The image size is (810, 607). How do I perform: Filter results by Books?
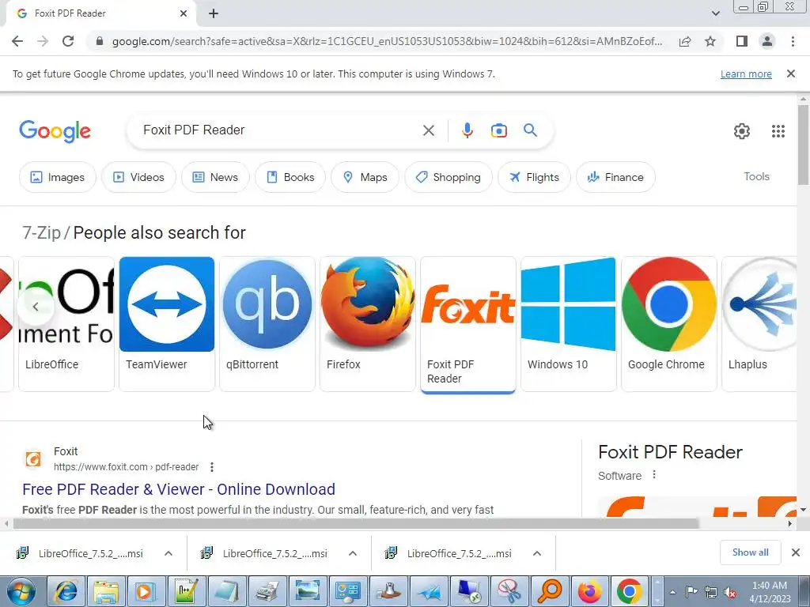click(290, 177)
